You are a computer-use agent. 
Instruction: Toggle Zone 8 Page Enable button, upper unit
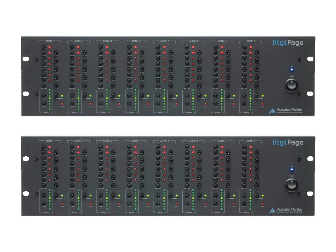coord(257,96)
